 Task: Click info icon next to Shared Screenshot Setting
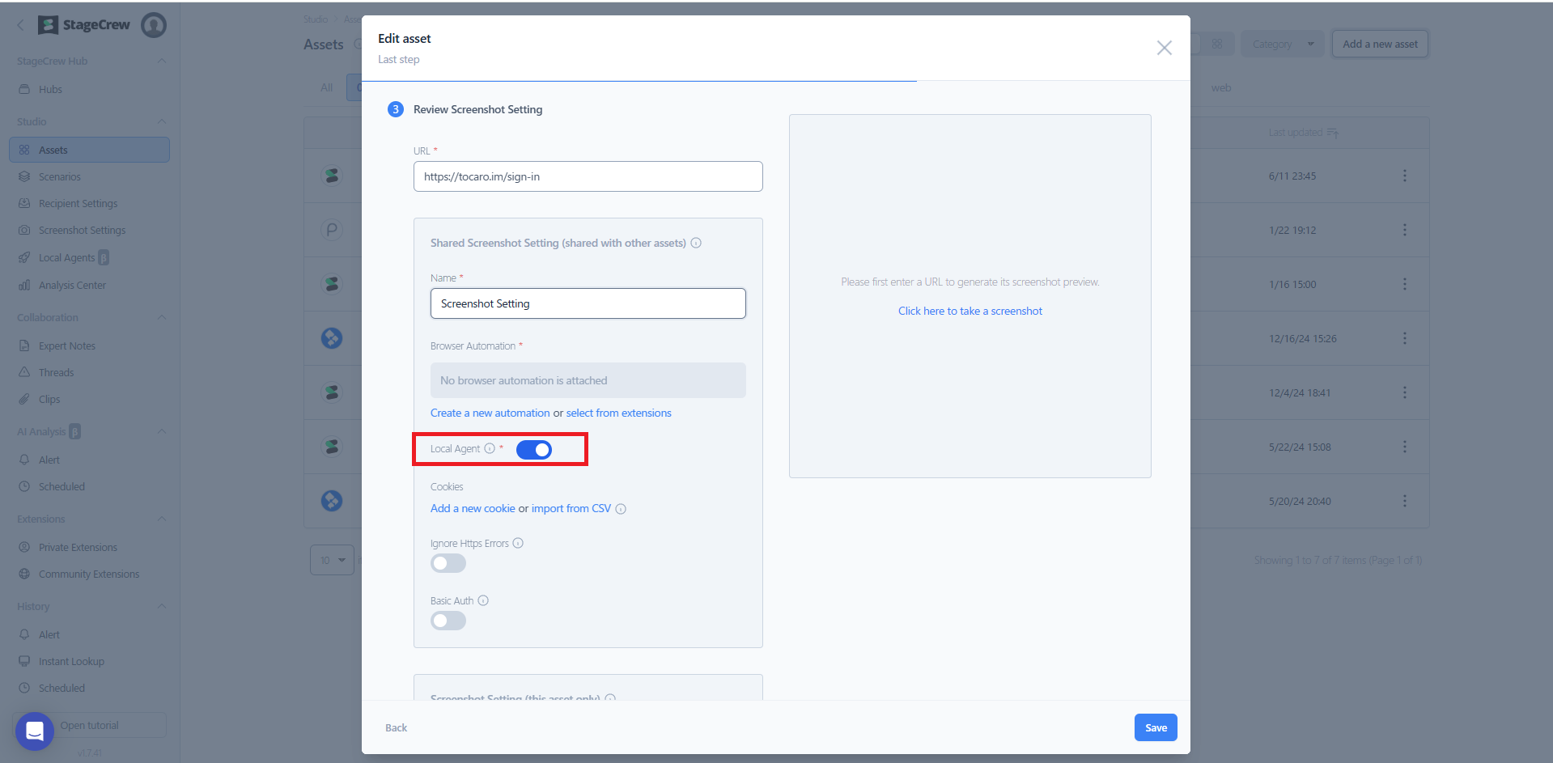coord(696,244)
